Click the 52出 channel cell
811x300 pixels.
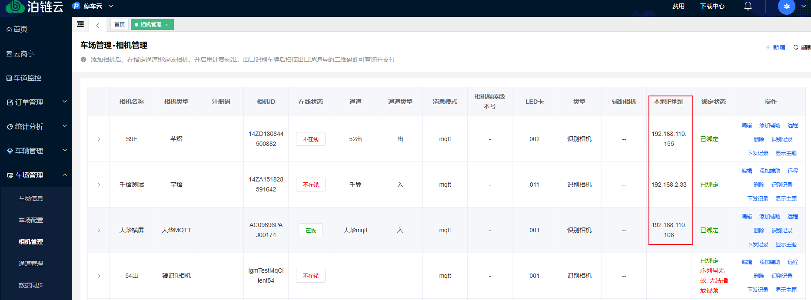[x=356, y=139]
